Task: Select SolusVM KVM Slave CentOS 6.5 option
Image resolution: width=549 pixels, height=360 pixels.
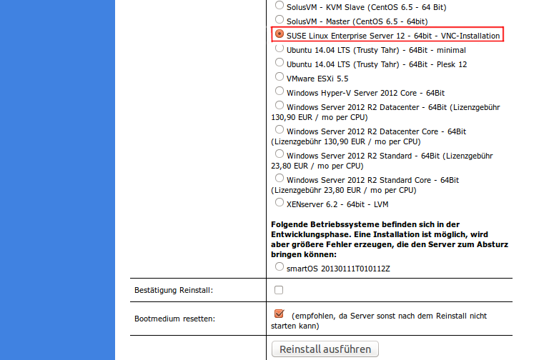Action: click(x=279, y=5)
